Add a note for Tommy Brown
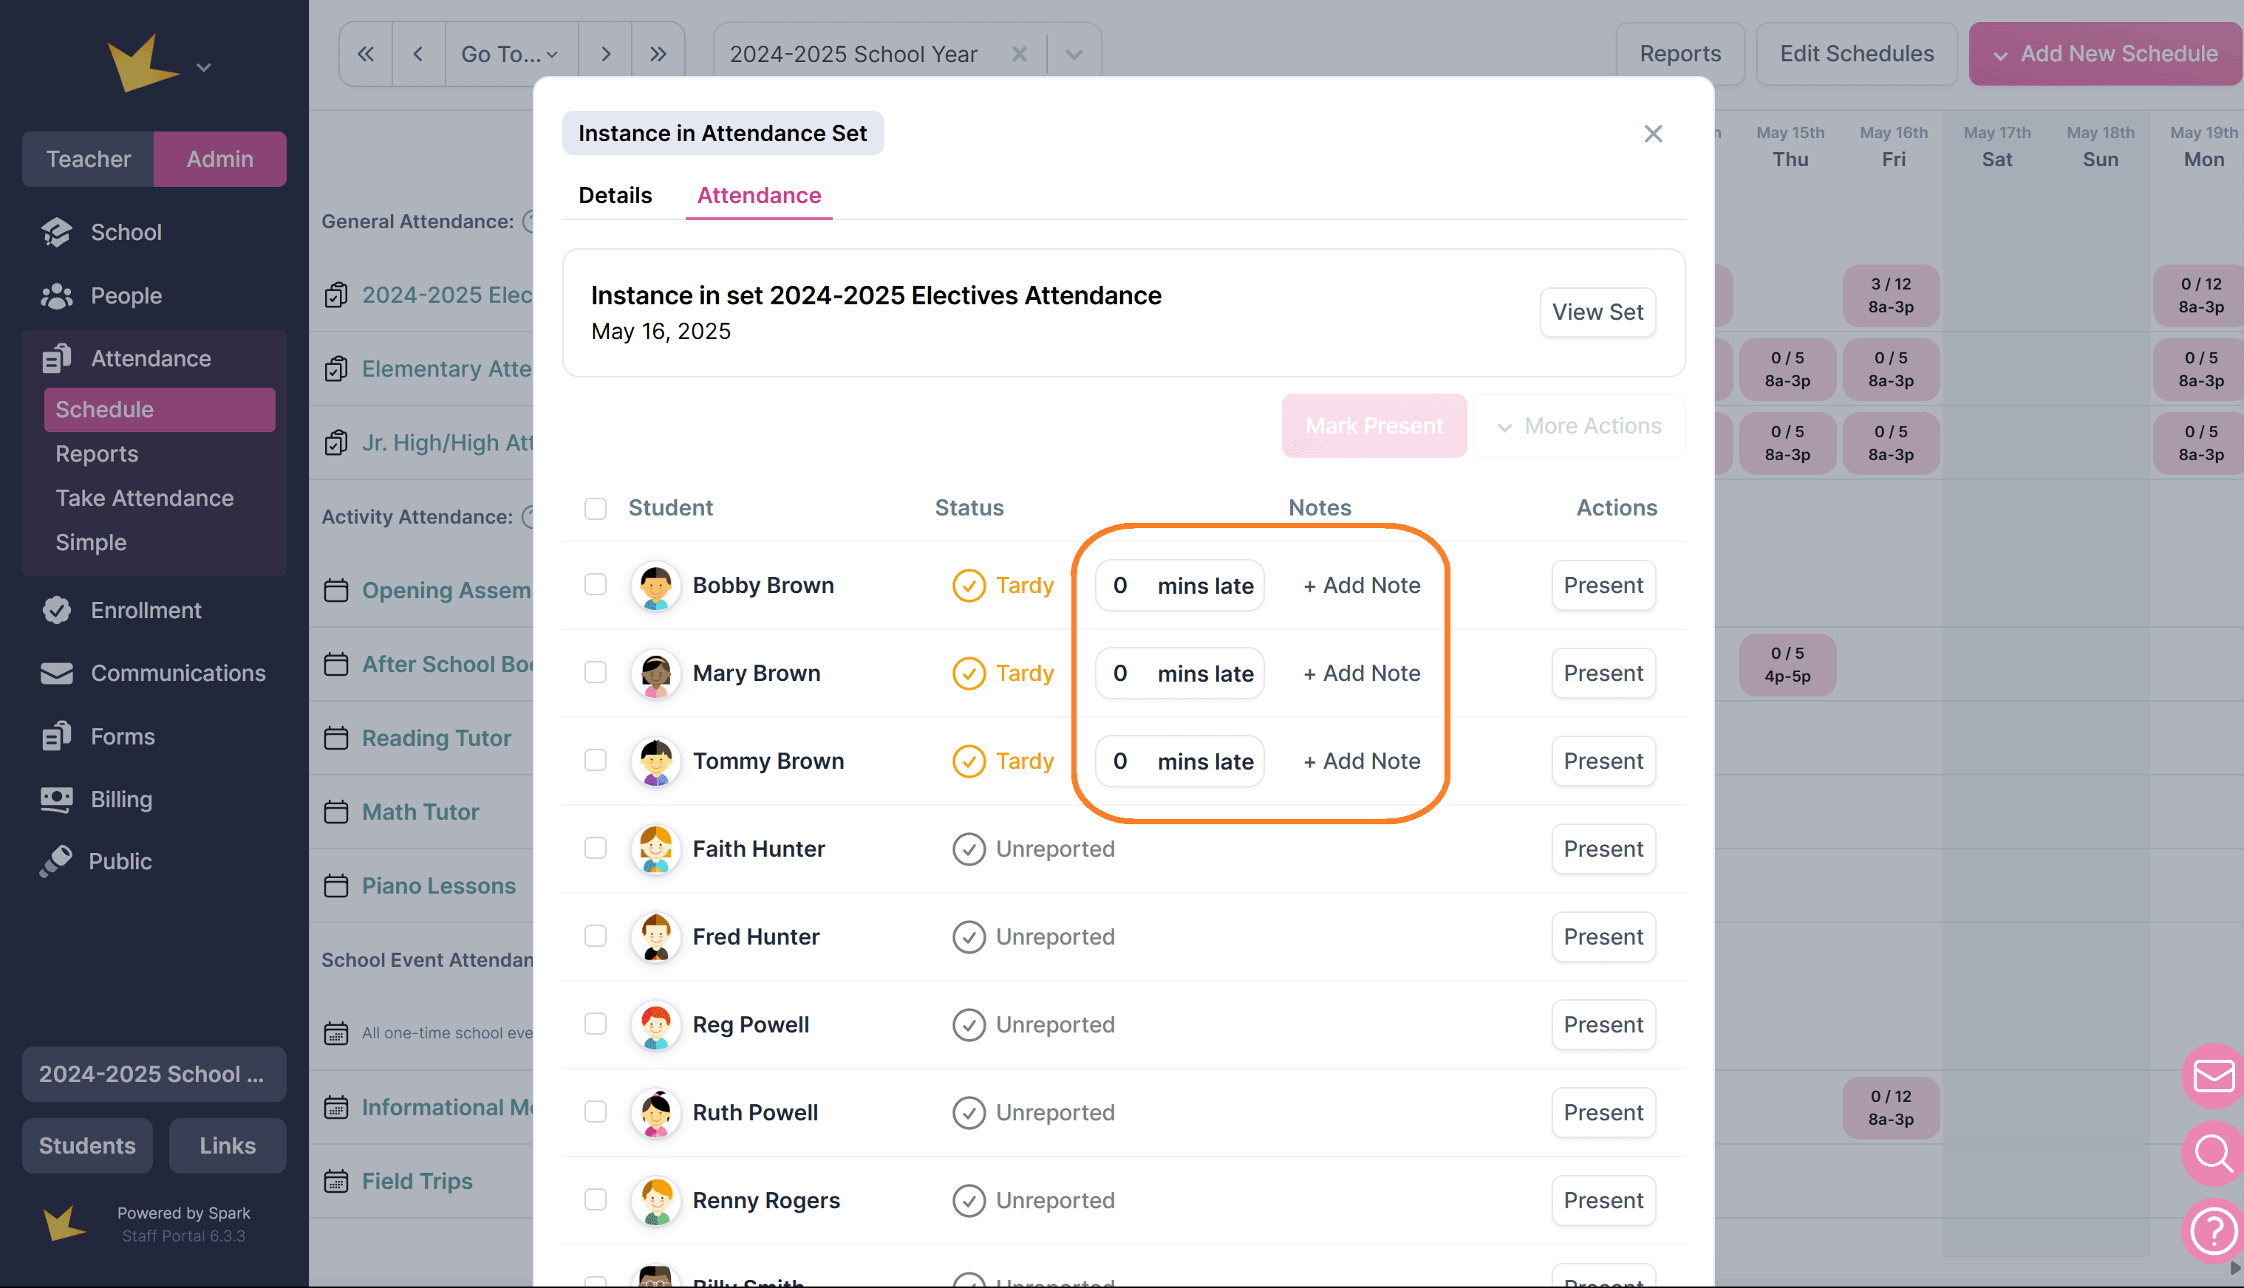This screenshot has width=2244, height=1288. click(x=1361, y=761)
